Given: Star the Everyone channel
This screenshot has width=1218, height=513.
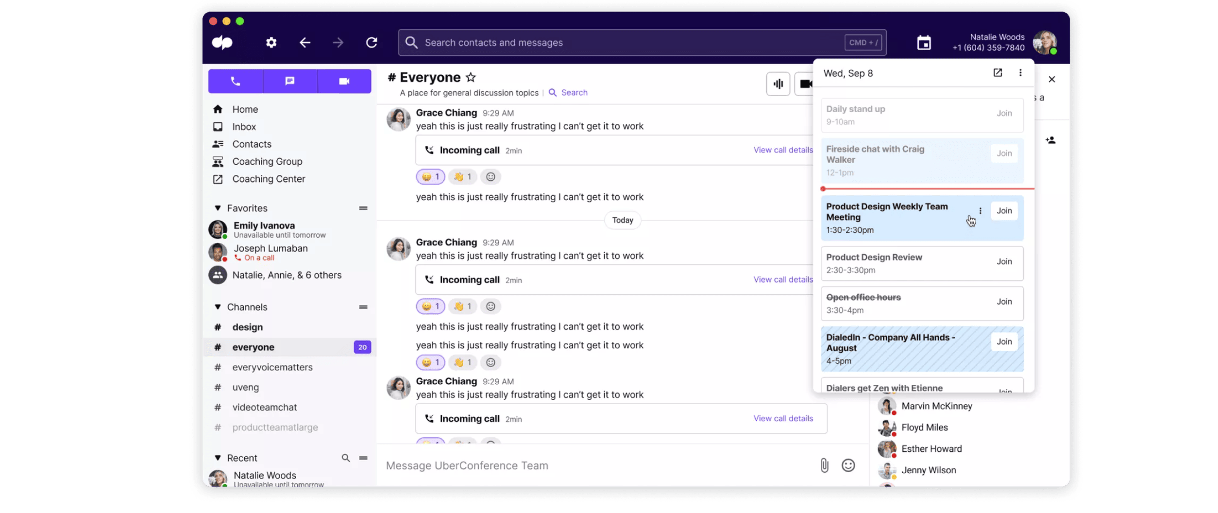Looking at the screenshot, I should tap(471, 77).
